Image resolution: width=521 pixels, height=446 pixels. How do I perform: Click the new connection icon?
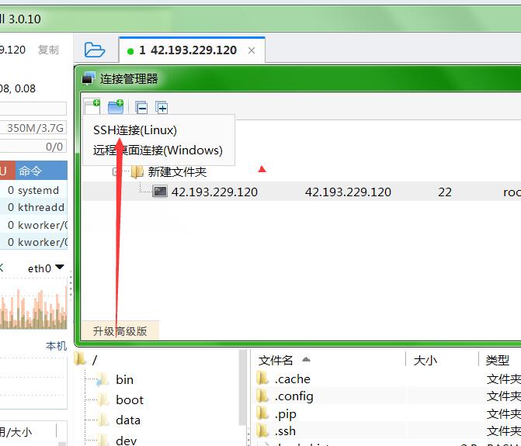coord(92,107)
